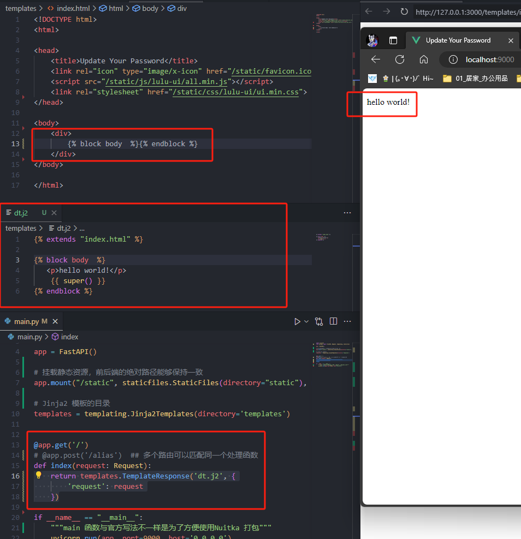Open the /static/css/lulu-ui/ui.min.css link

pos(236,92)
